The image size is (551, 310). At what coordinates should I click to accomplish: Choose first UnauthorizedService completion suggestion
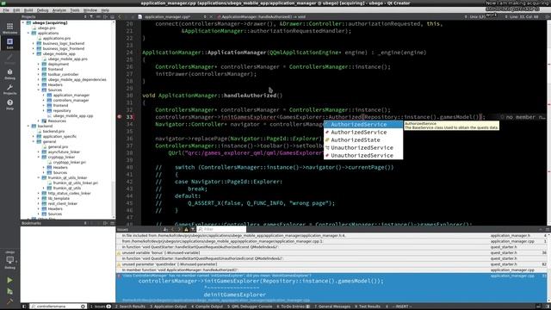(363, 147)
